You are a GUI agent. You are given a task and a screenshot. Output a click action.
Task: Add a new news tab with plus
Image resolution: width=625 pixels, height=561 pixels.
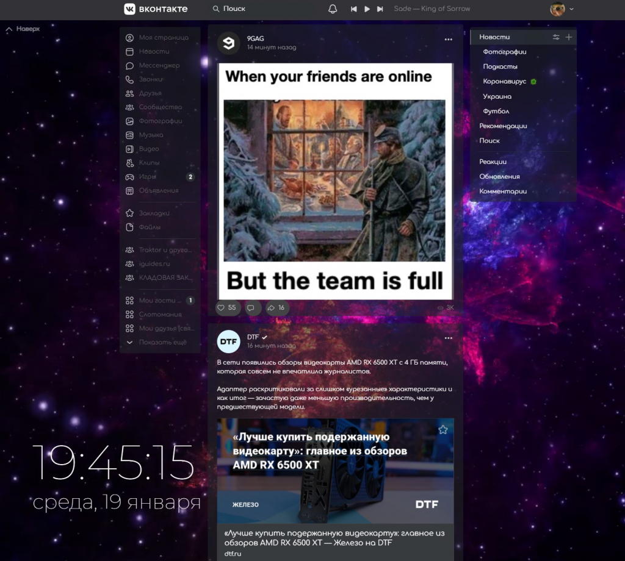(569, 37)
